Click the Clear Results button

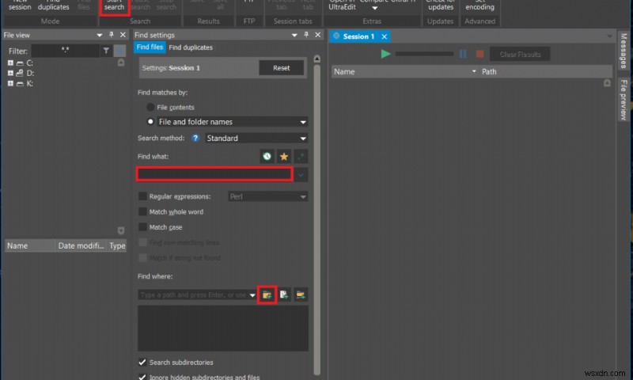520,54
